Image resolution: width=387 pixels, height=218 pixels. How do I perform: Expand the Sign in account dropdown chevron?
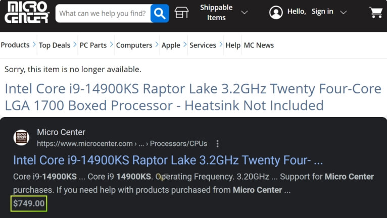coord(344,12)
